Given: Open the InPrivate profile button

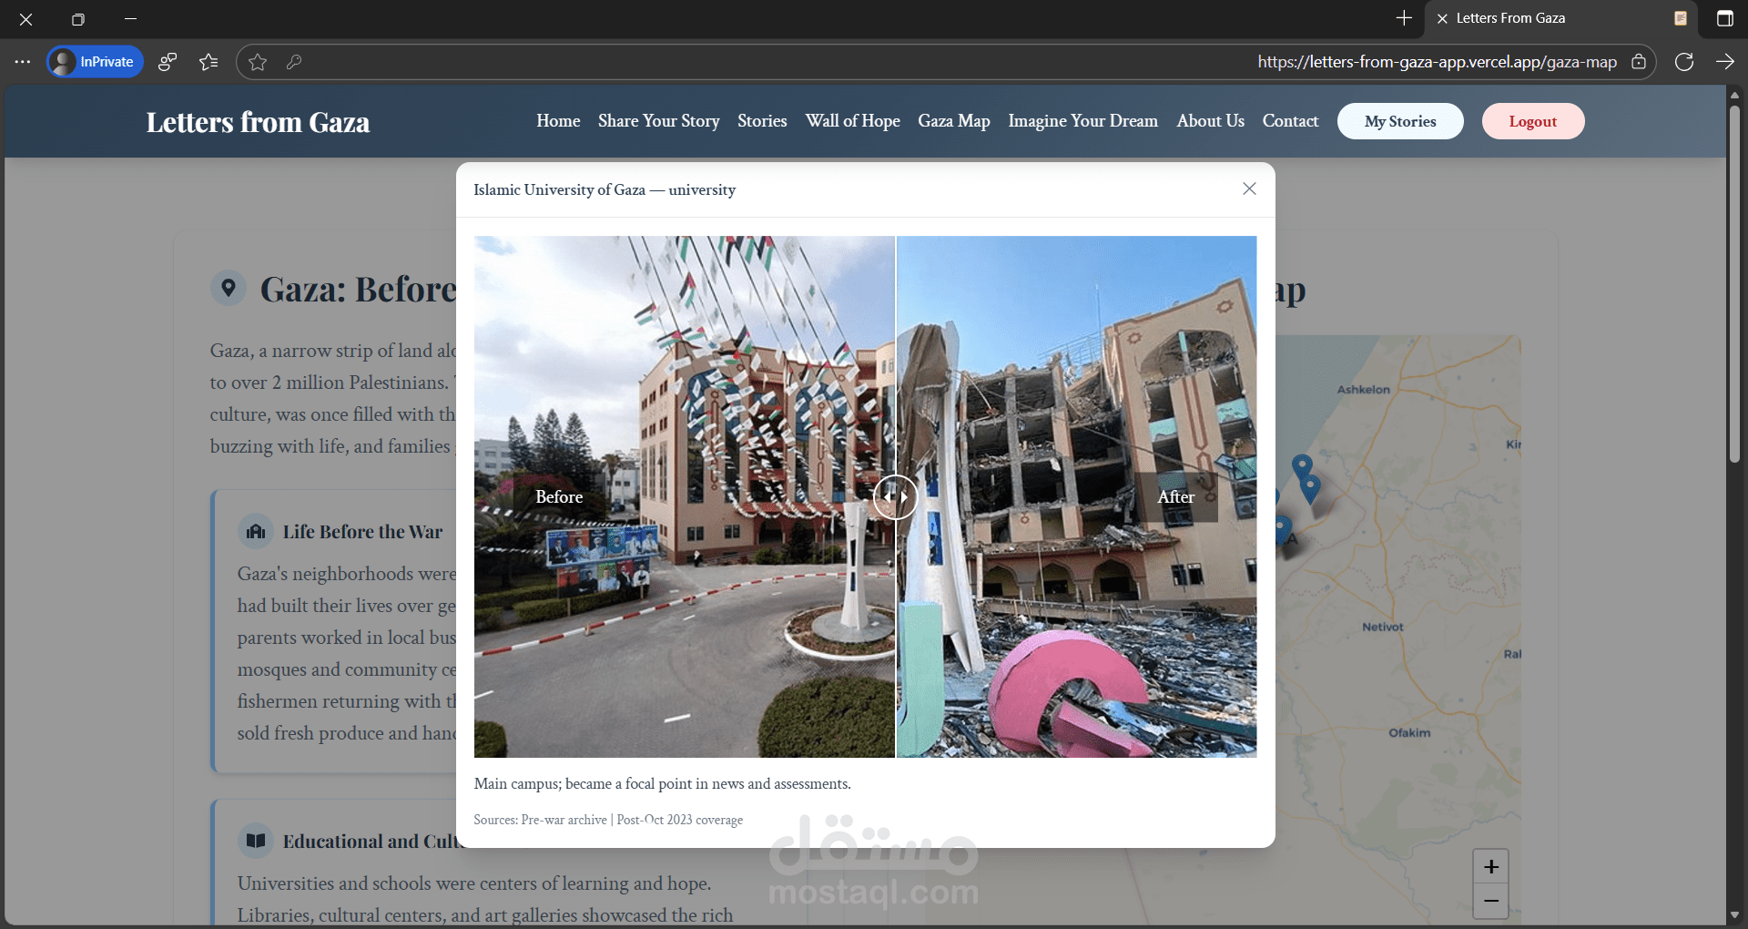Looking at the screenshot, I should [95, 62].
